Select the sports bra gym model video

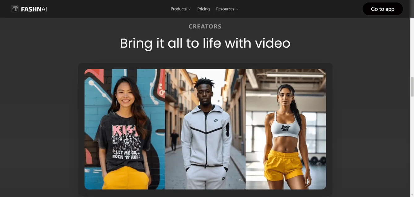[286, 129]
